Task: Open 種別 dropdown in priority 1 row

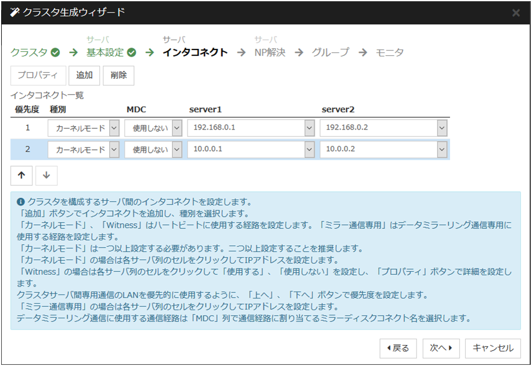Action: pos(114,128)
